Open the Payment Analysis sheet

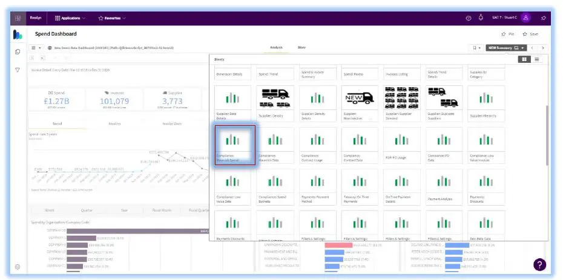[x=444, y=187]
